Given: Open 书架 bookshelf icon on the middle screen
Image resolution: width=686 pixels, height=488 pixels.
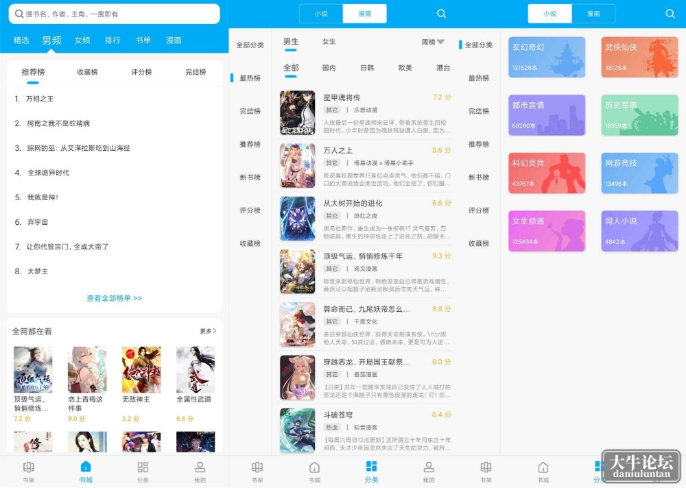Looking at the screenshot, I should pos(257,467).
